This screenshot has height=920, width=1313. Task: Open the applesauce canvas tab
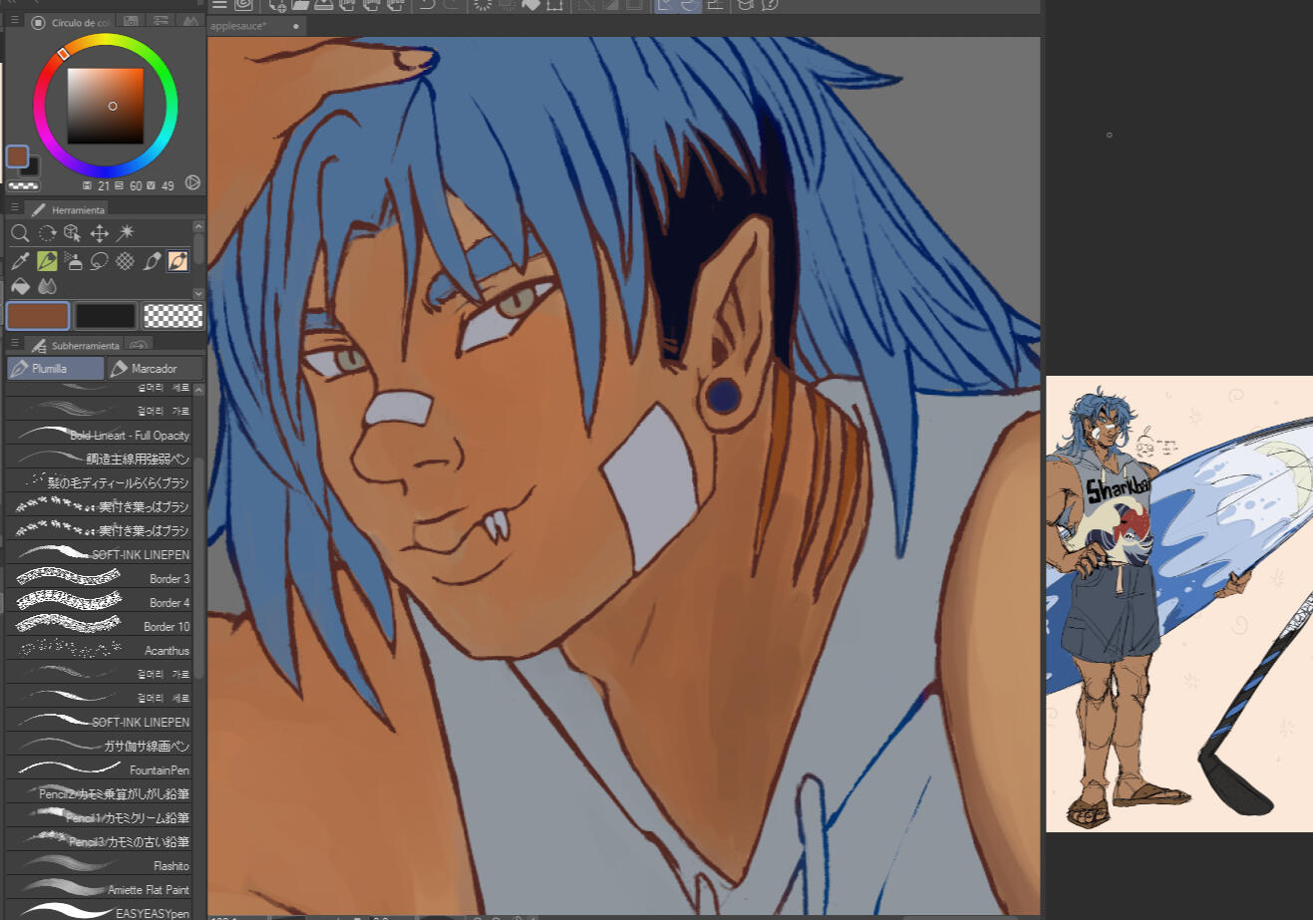point(239,26)
